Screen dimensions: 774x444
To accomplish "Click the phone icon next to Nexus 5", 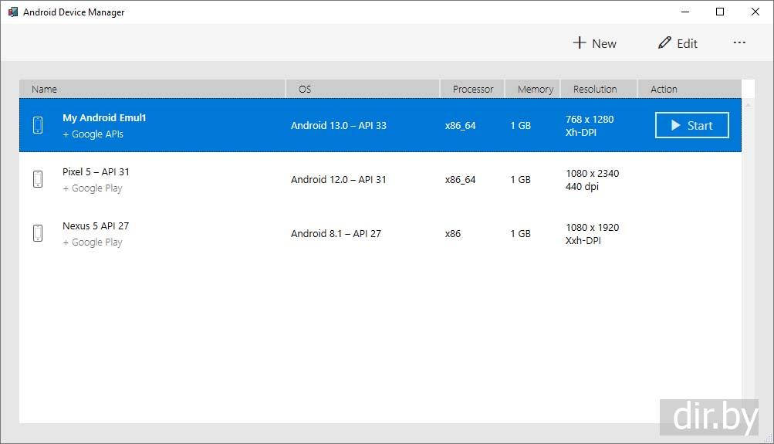I will [x=38, y=233].
